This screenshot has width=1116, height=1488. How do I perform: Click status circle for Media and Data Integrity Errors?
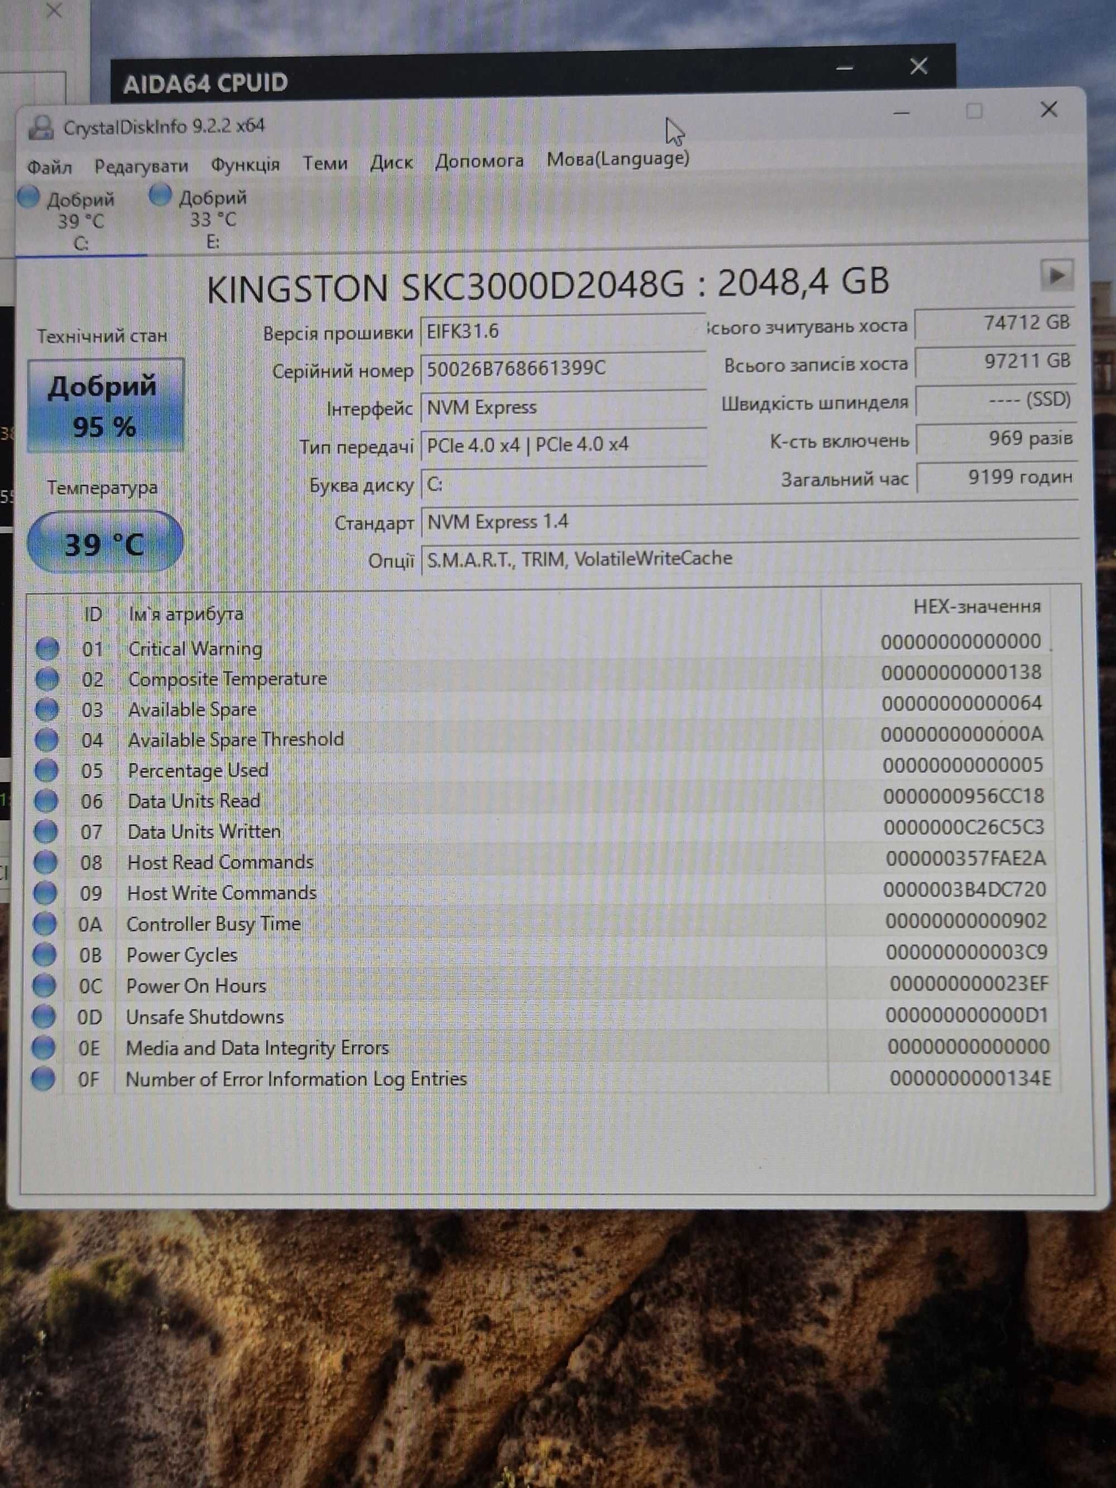pyautogui.click(x=44, y=1047)
